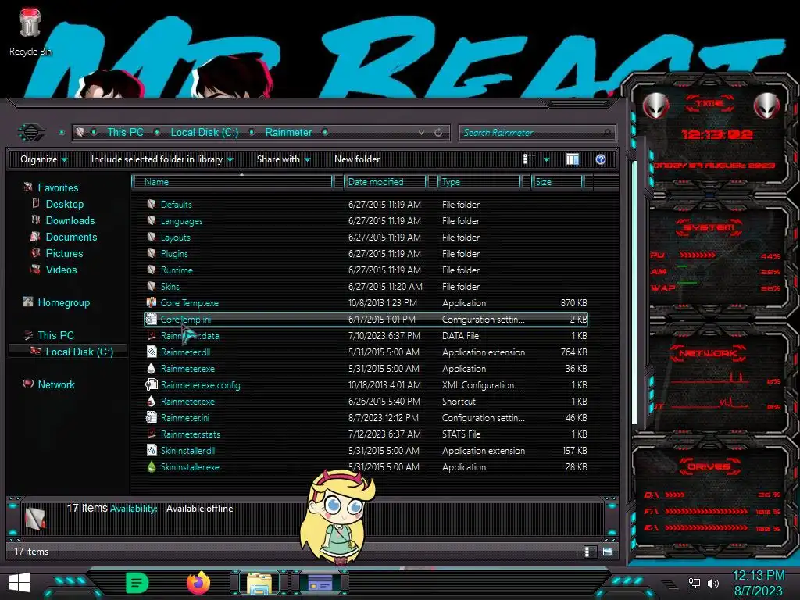Expand the view options arrow
This screenshot has height=600, width=800.
coord(546,159)
